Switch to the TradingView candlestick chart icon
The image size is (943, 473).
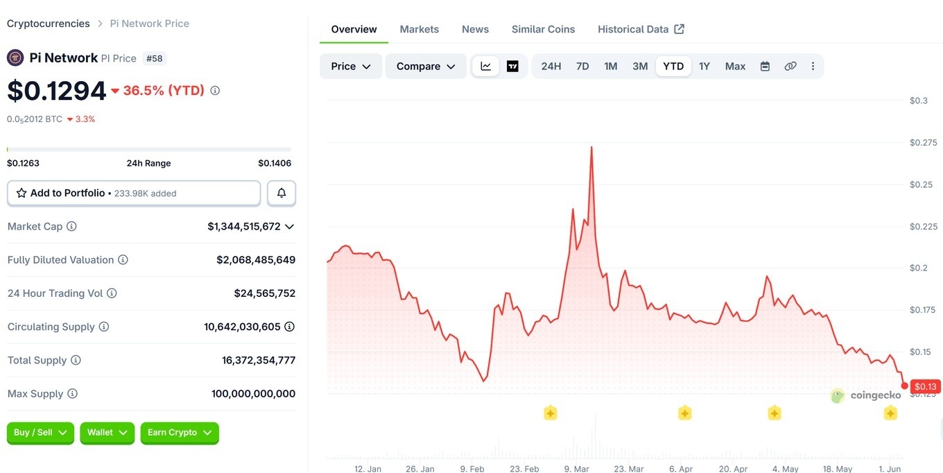pyautogui.click(x=512, y=66)
